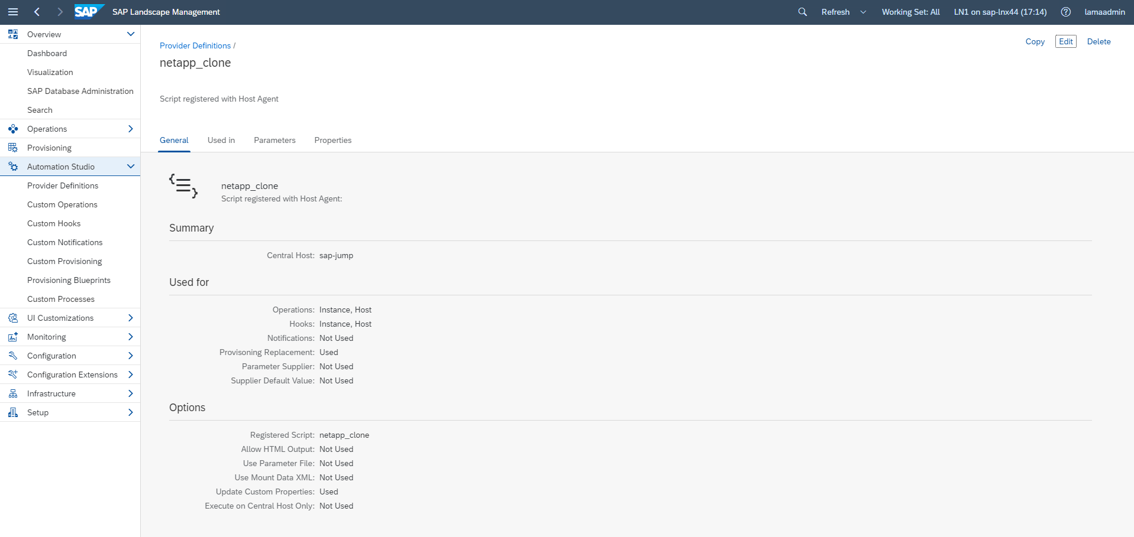Switch to the Used in tab
The height and width of the screenshot is (537, 1134).
pyautogui.click(x=221, y=140)
